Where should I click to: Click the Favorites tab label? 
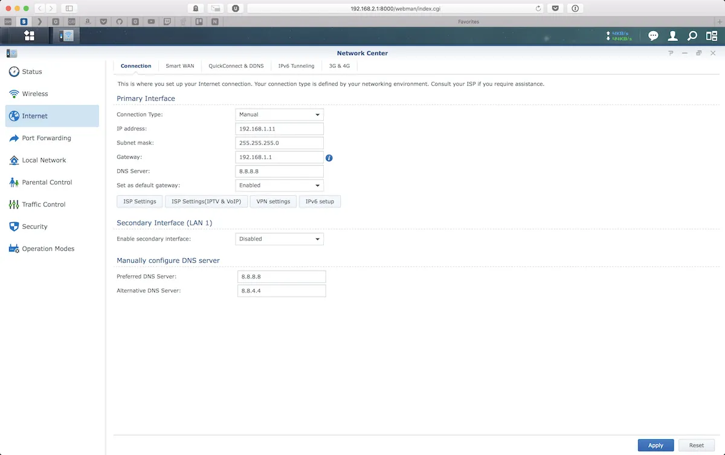click(x=468, y=21)
